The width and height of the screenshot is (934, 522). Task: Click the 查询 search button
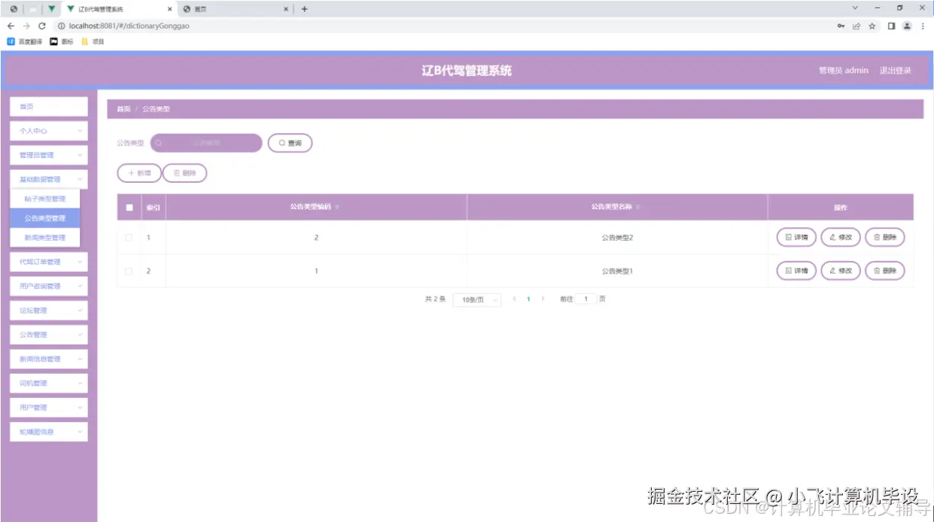[x=290, y=143]
